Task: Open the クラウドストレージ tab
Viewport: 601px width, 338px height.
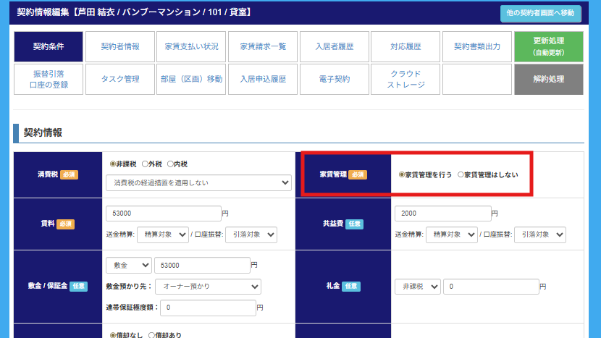Action: tap(405, 79)
